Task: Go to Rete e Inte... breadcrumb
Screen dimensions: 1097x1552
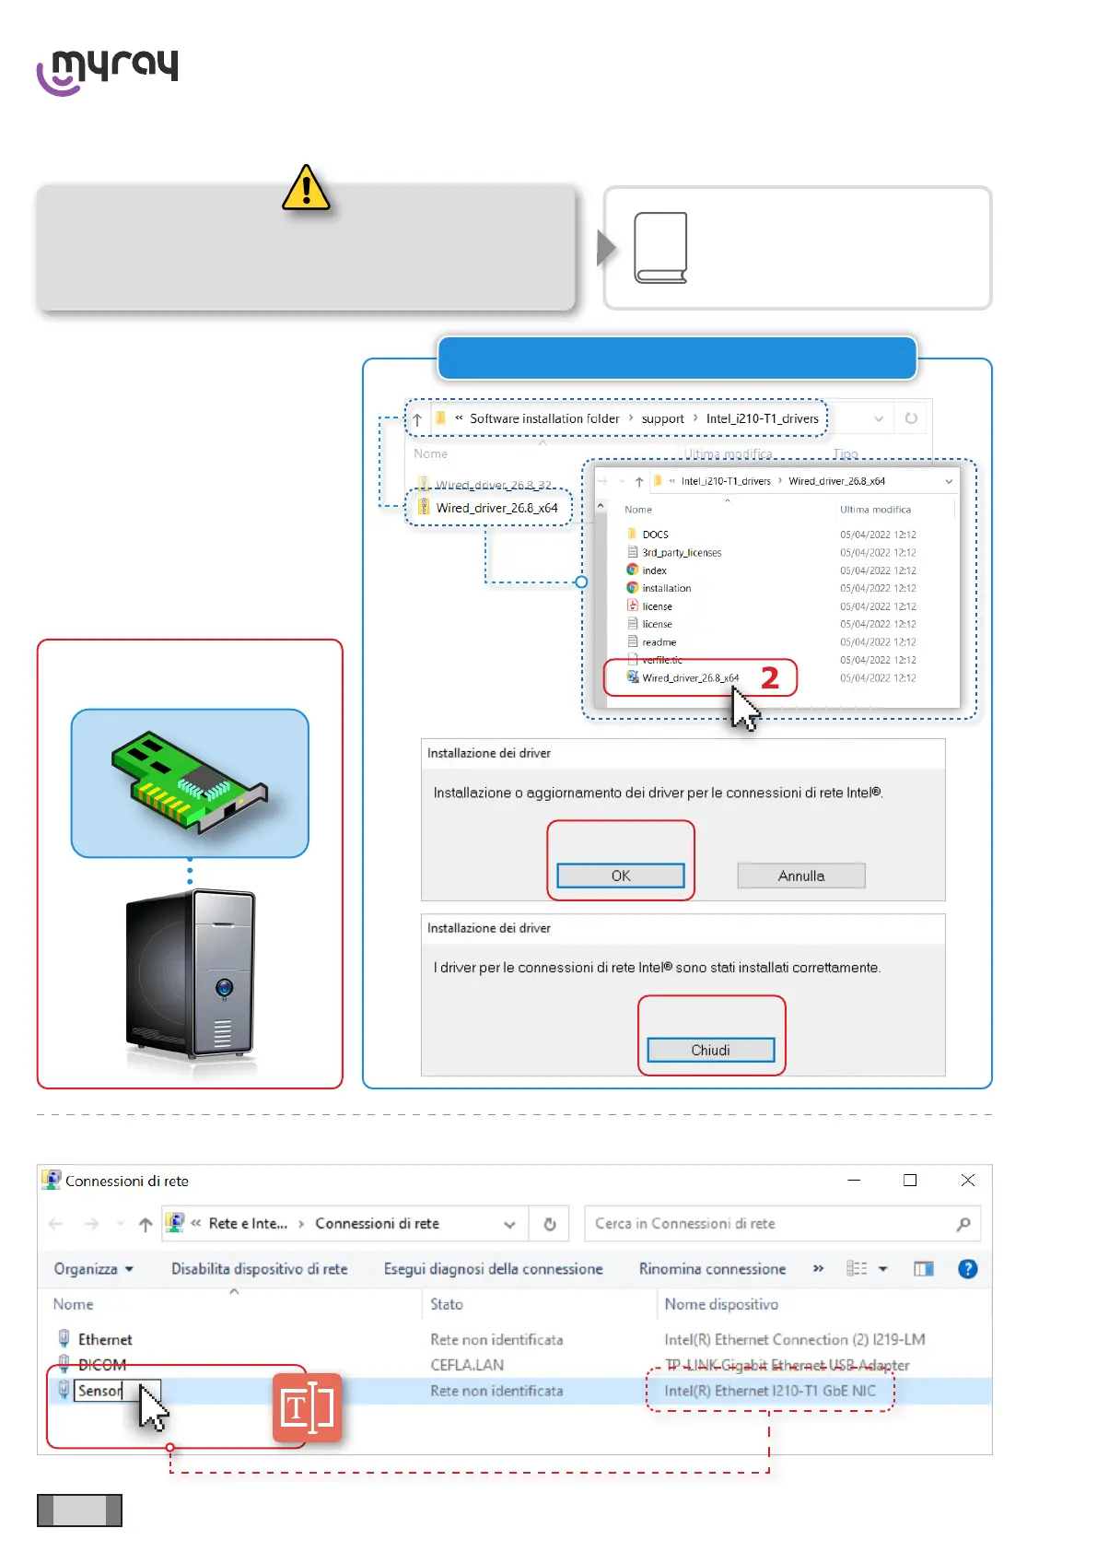Action: (x=248, y=1223)
